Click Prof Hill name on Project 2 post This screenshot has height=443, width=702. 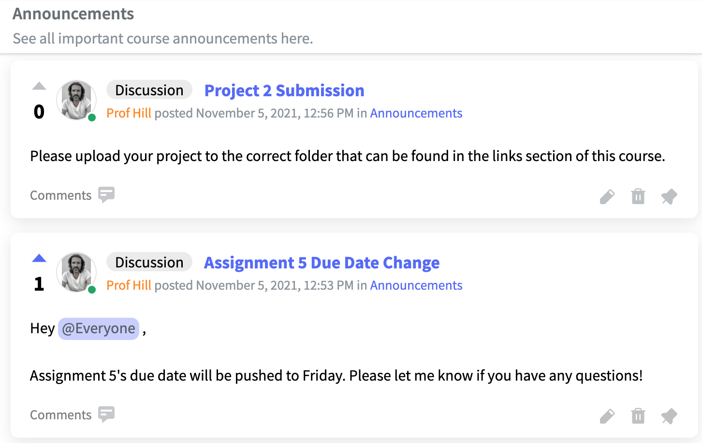click(129, 113)
